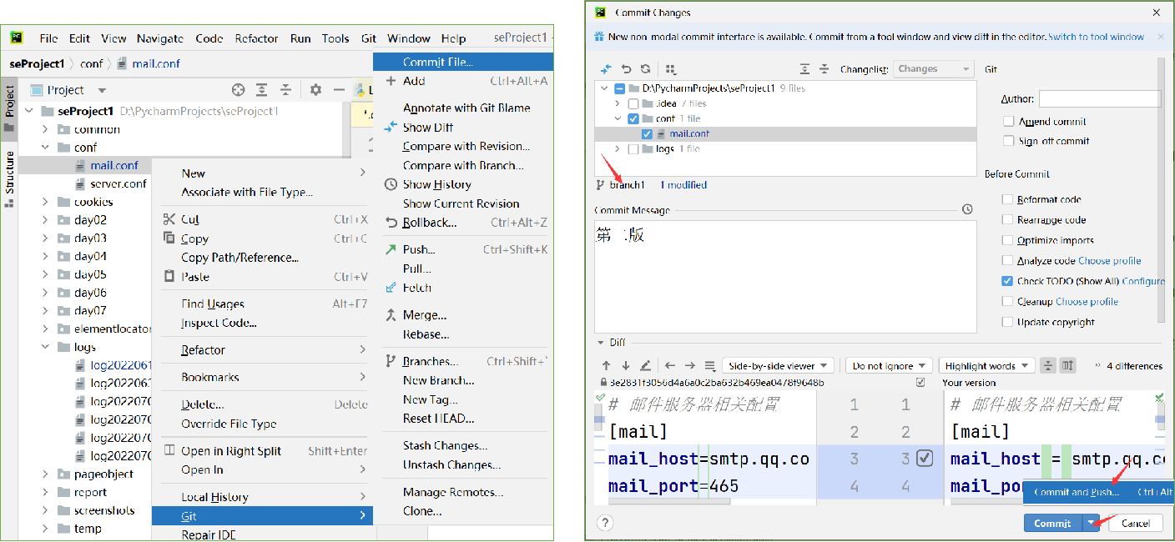Click the Select Opened File target icon

(238, 90)
